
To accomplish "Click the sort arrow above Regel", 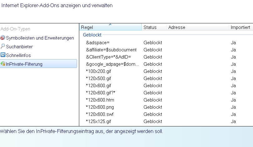I will click(x=110, y=24).
